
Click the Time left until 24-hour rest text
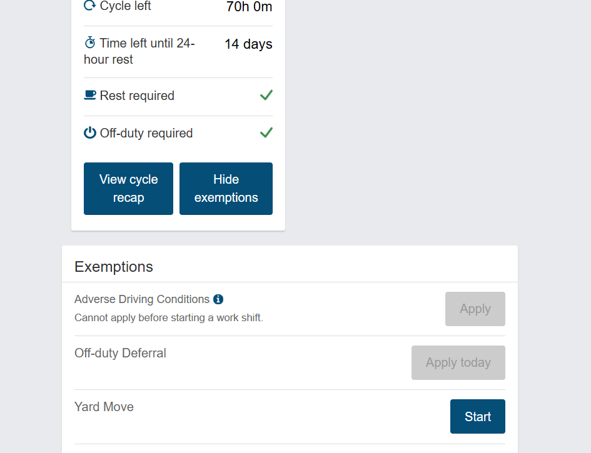(139, 51)
